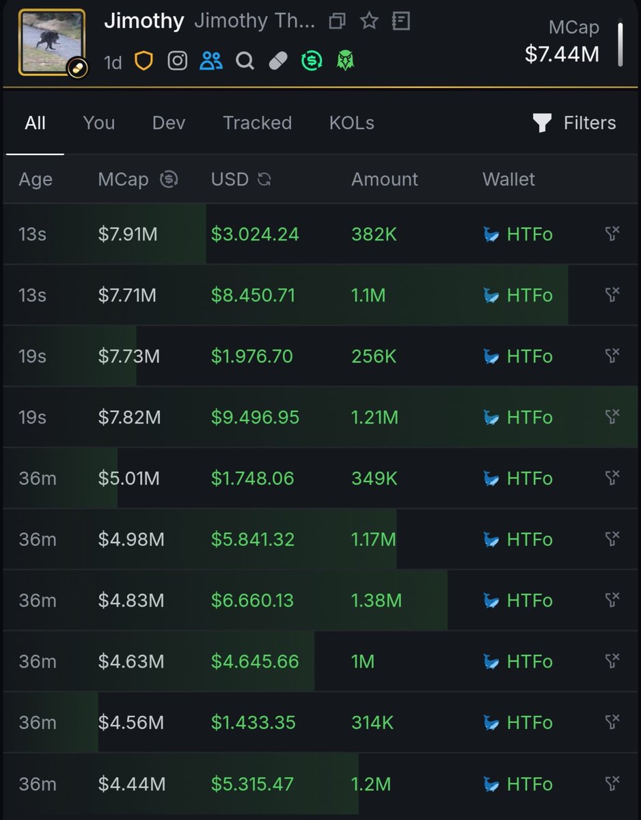
Task: Select the $5.01M market cap cell
Action: click(128, 478)
